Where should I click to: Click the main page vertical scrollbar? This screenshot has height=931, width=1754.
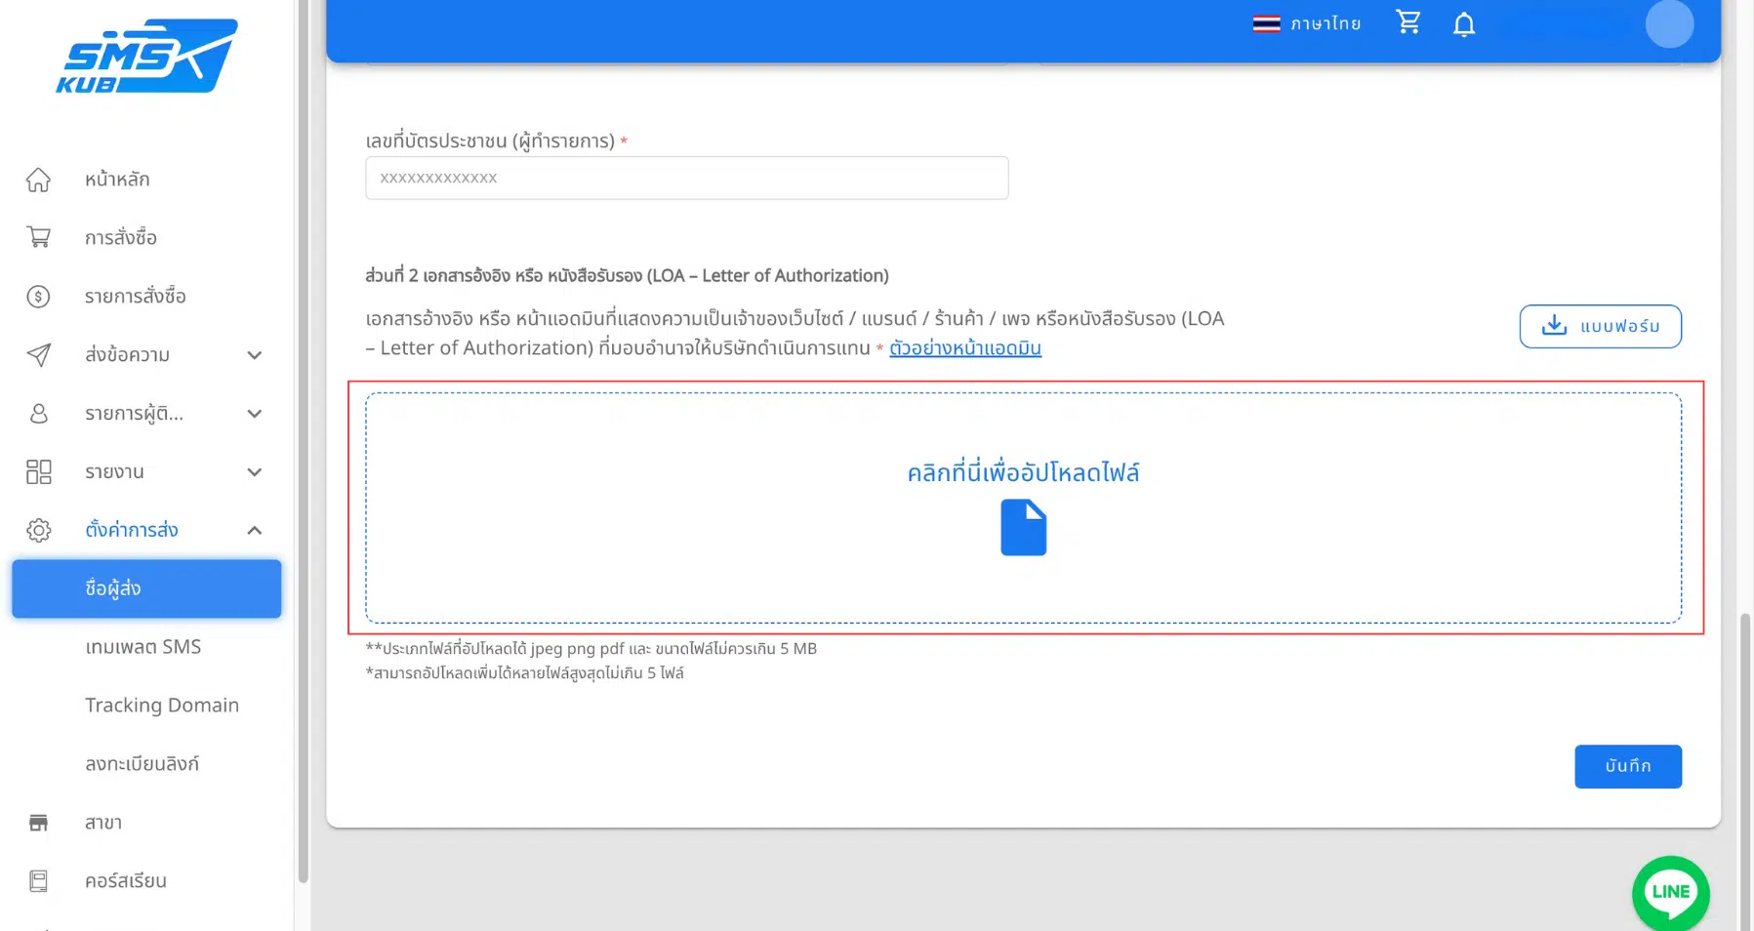pyautogui.click(x=1745, y=771)
